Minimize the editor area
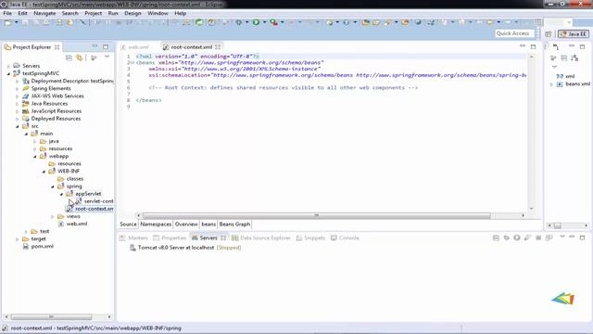The width and height of the screenshot is (593, 334). click(x=523, y=46)
